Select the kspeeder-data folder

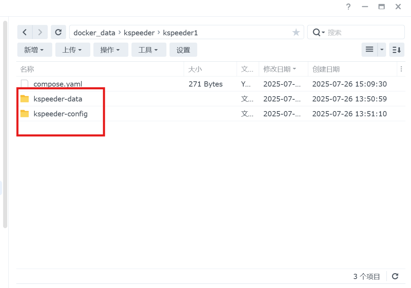(x=58, y=99)
